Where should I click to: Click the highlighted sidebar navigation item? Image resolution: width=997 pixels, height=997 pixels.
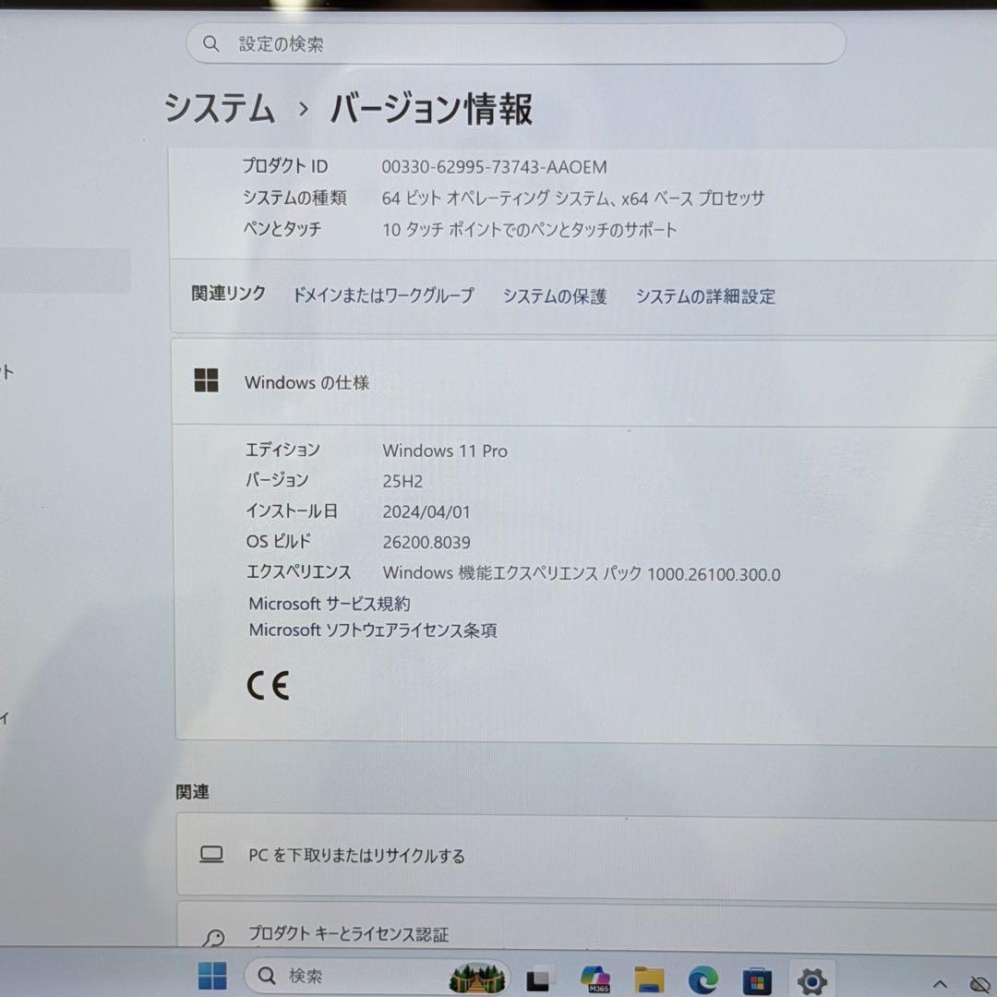pos(65,270)
